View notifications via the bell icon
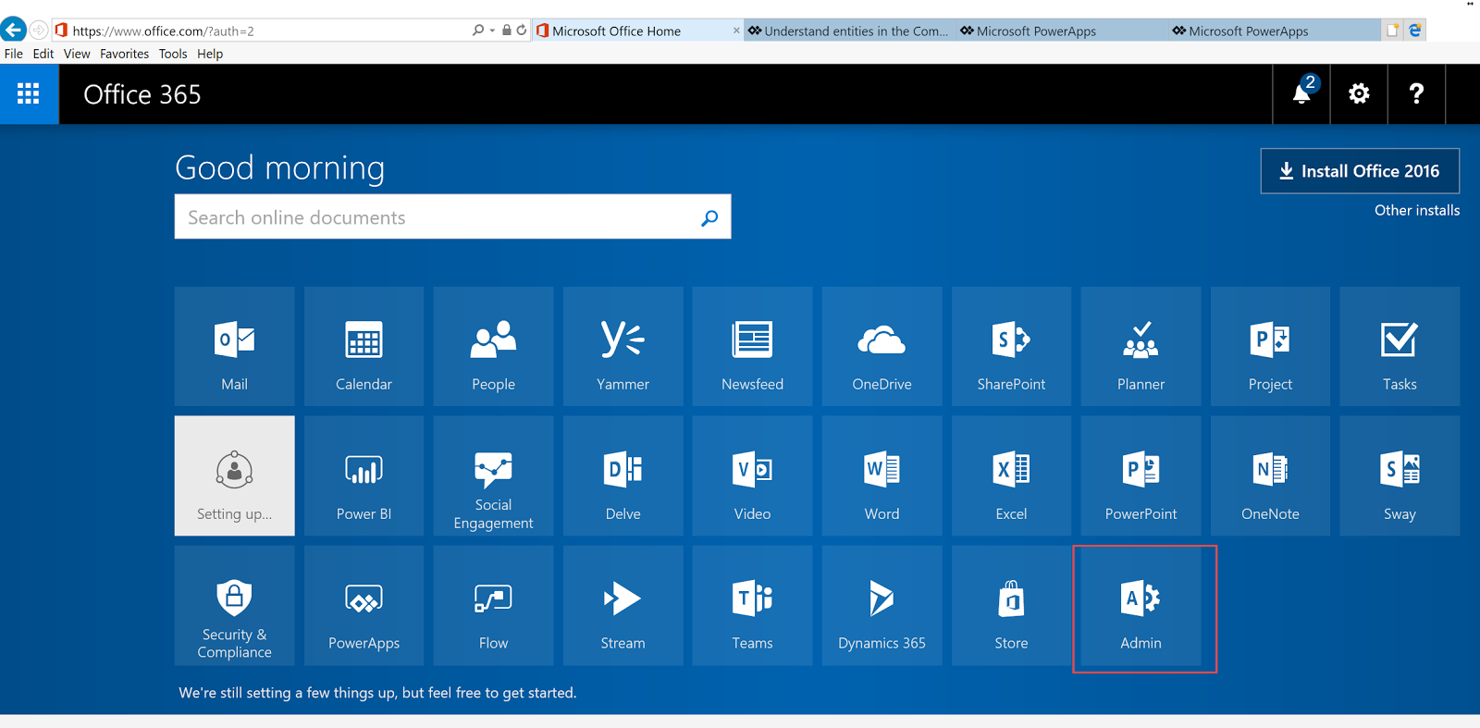This screenshot has height=728, width=1480. coord(1301,93)
